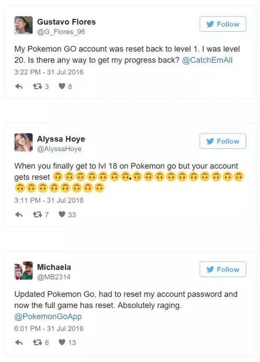260x362 pixels.
Task: Like Gustavo Flores's tweet with the heart
Action: pyautogui.click(x=62, y=86)
